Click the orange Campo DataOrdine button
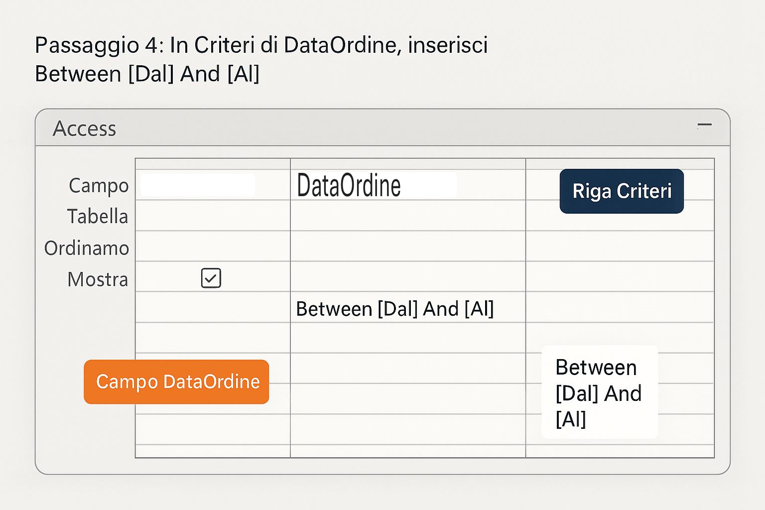765x510 pixels. 176,382
